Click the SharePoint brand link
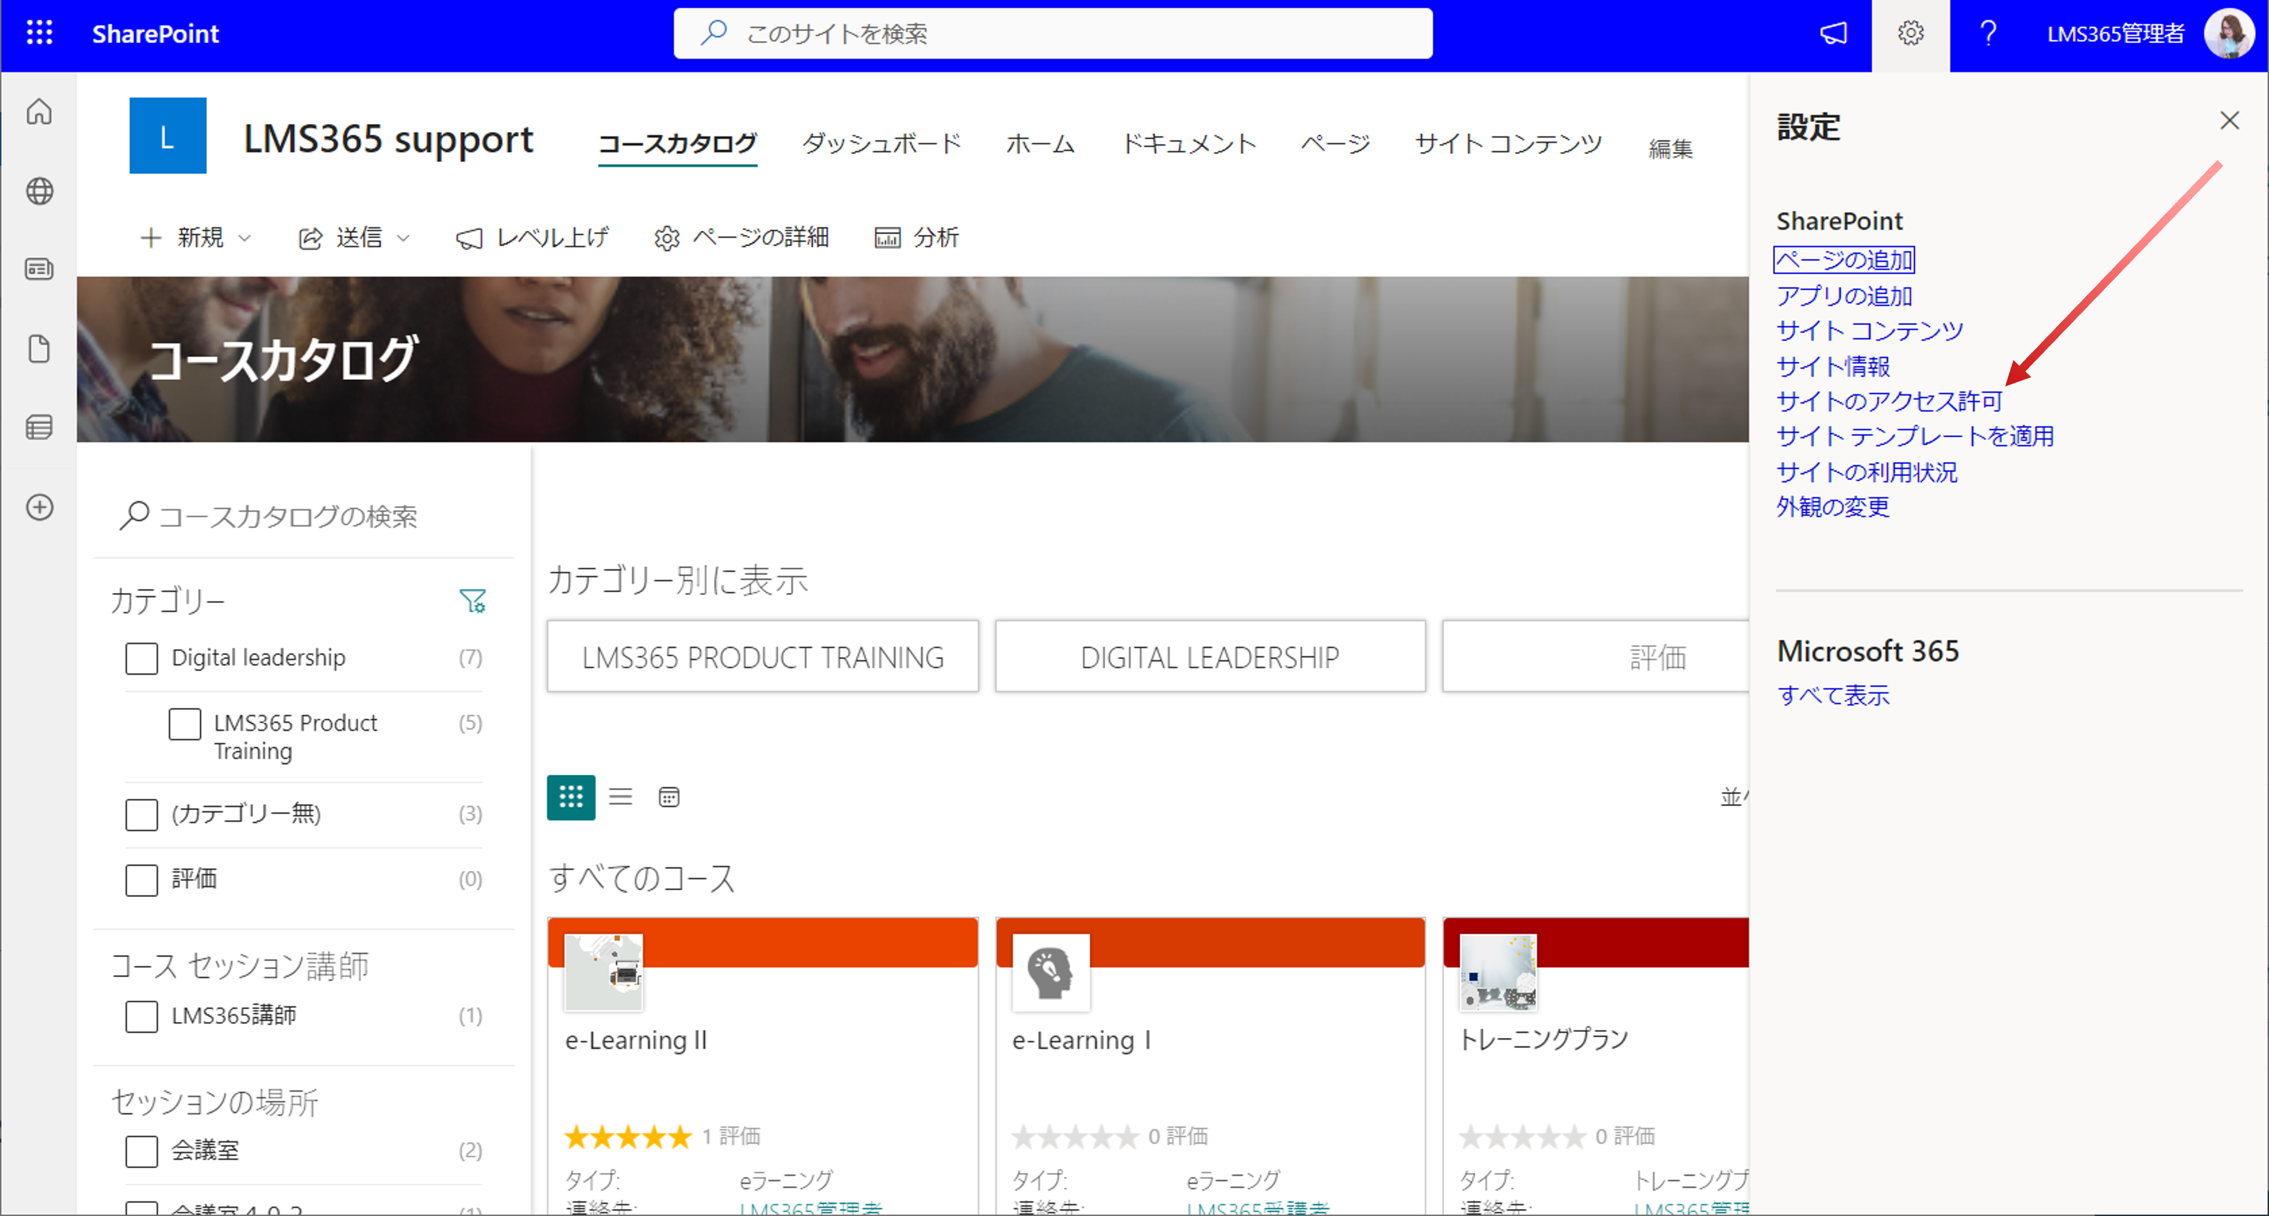2269x1216 pixels. pyautogui.click(x=155, y=34)
